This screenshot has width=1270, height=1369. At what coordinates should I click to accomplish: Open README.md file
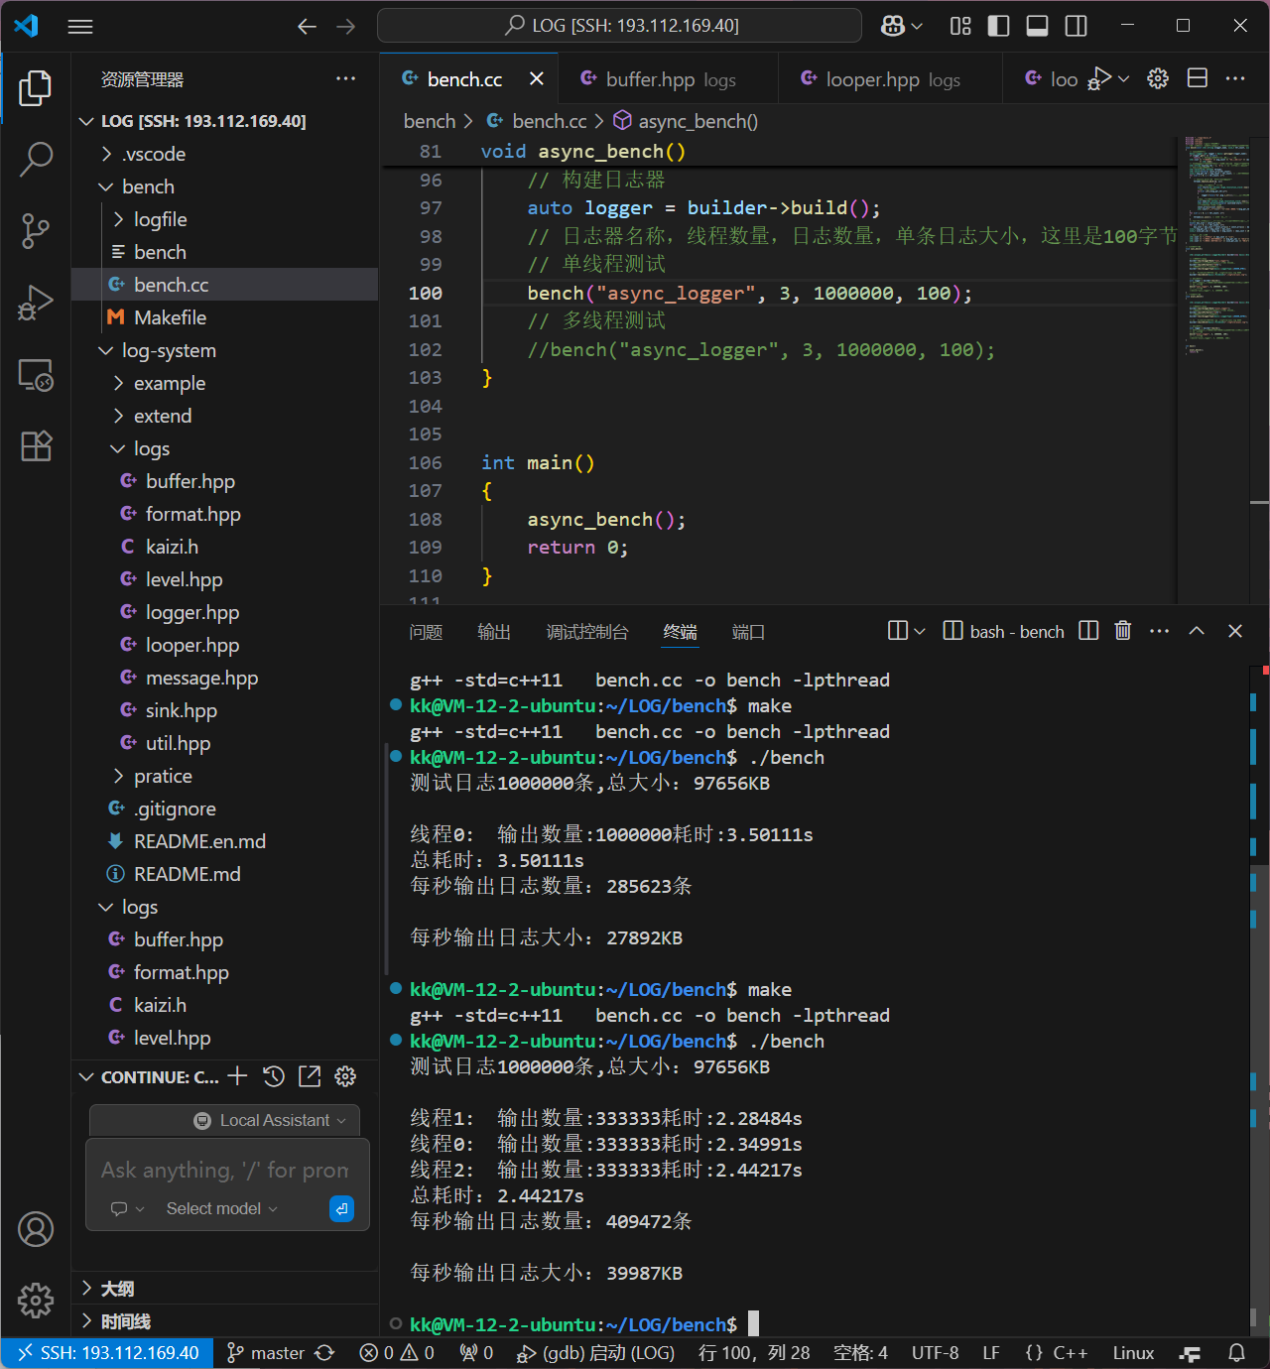tap(224, 874)
